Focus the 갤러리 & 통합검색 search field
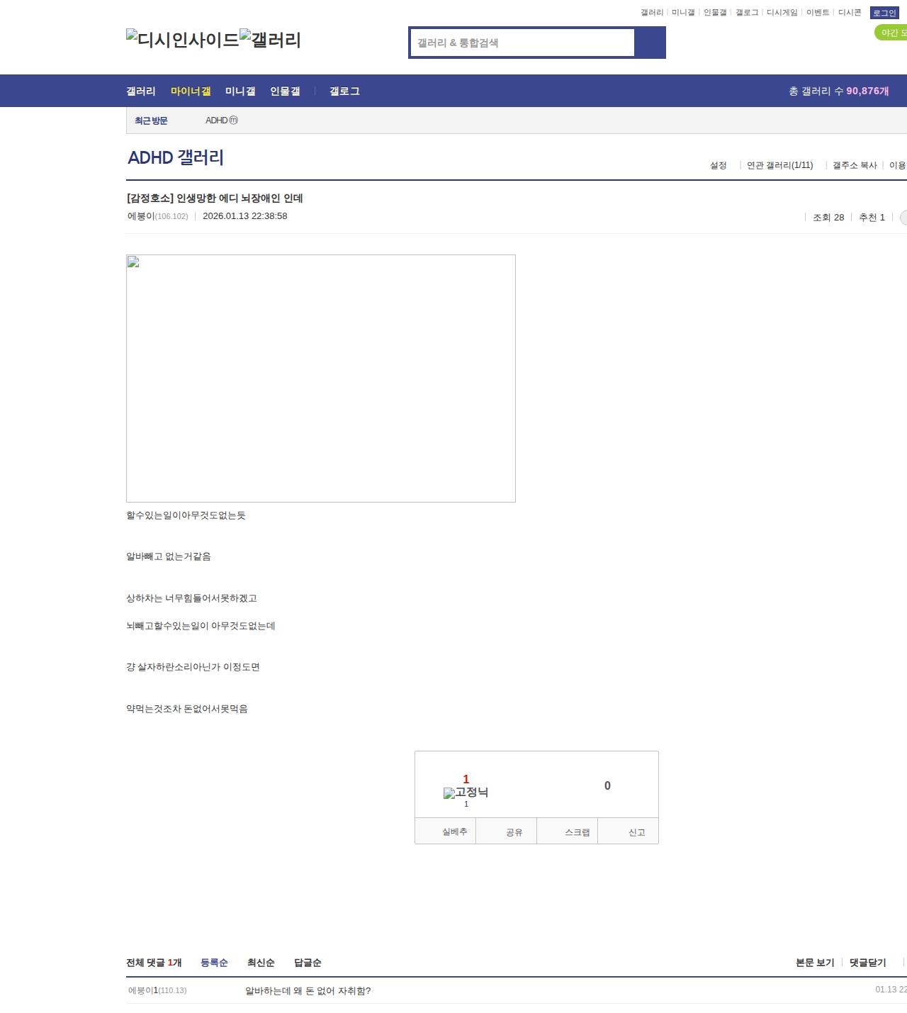This screenshot has height=1013, width=907. coord(523,43)
